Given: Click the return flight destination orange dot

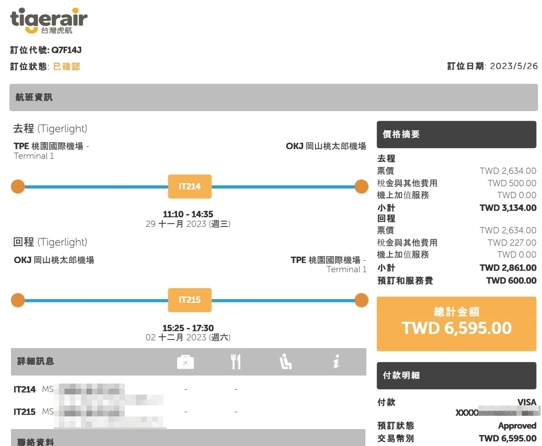Looking at the screenshot, I should pyautogui.click(x=362, y=300).
